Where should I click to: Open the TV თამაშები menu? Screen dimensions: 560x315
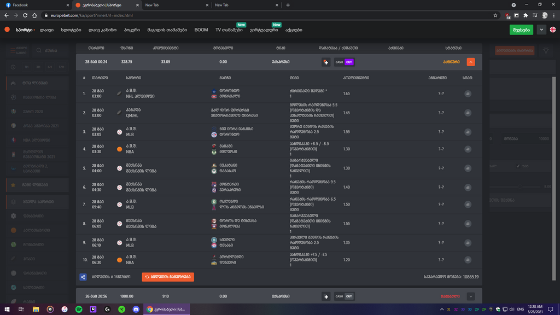pos(229,30)
